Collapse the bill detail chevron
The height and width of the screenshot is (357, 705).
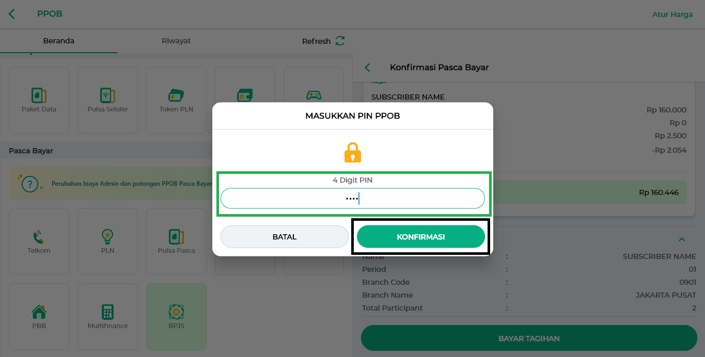pyautogui.click(x=682, y=239)
